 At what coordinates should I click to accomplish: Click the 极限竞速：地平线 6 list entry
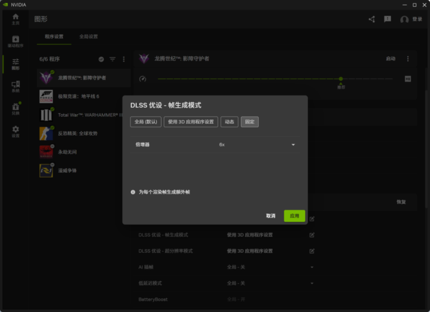(84, 96)
